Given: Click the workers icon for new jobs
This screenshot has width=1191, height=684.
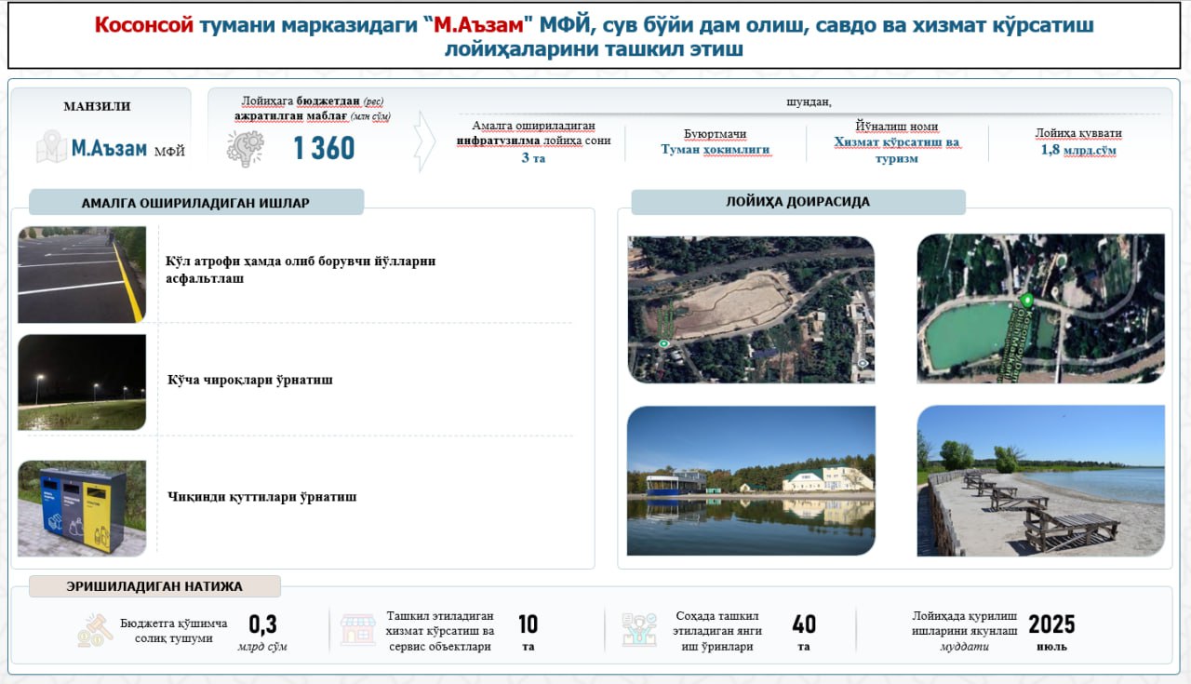Looking at the screenshot, I should (x=639, y=630).
